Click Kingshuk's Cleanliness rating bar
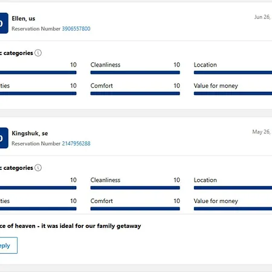 (x=135, y=188)
